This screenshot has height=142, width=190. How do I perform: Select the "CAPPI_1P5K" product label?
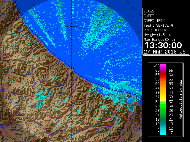coord(154,21)
